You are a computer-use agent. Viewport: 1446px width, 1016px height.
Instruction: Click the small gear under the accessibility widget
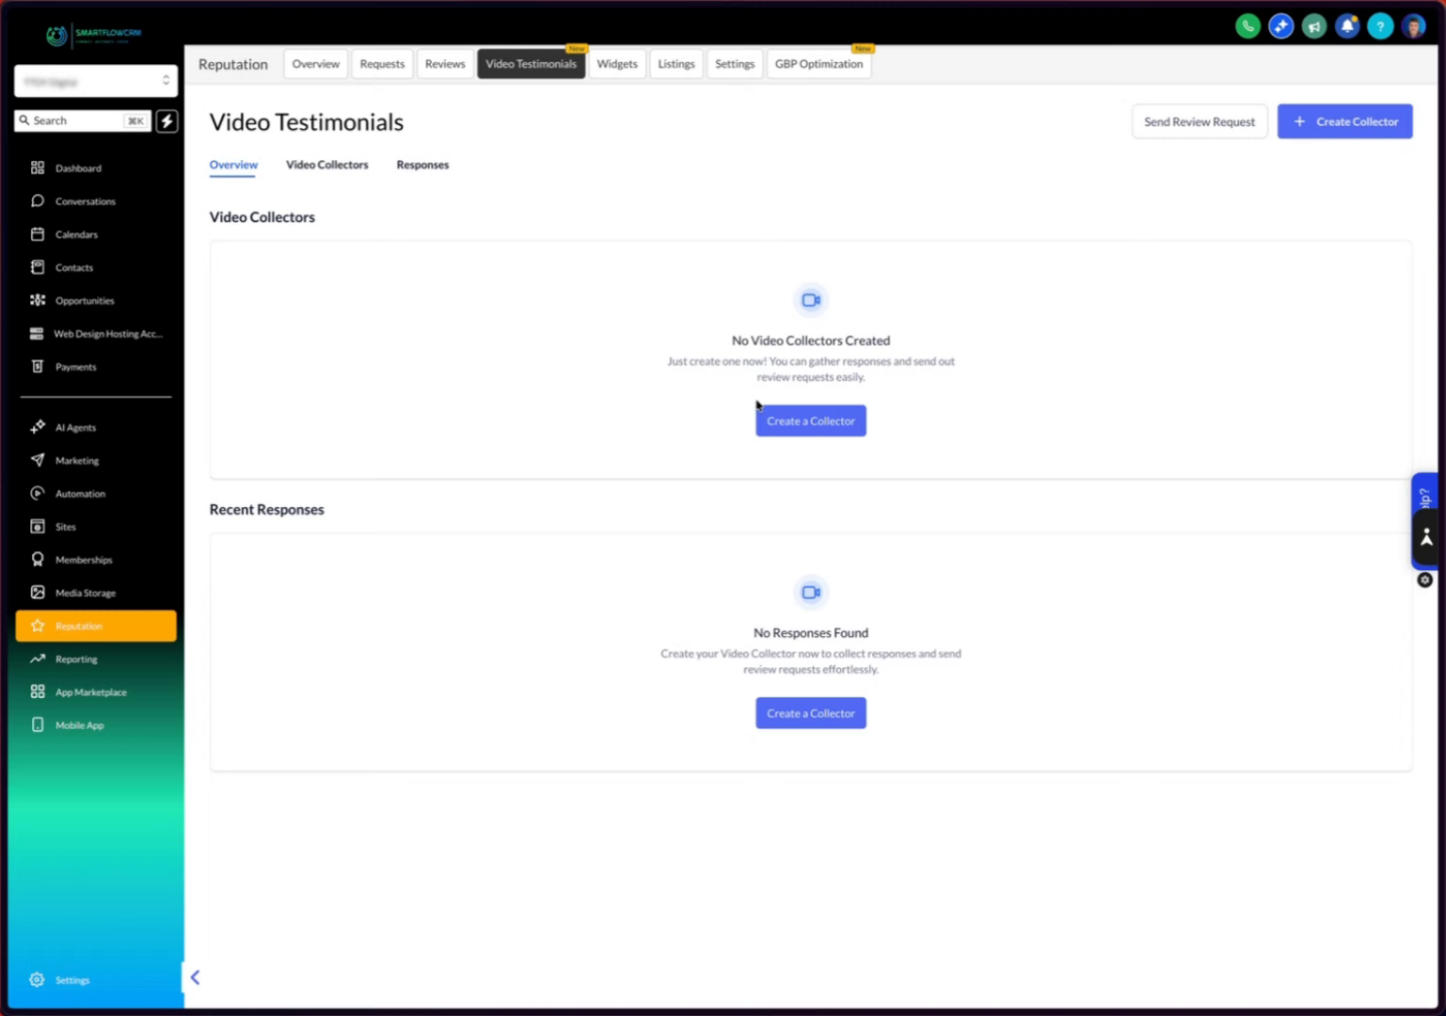click(x=1425, y=580)
